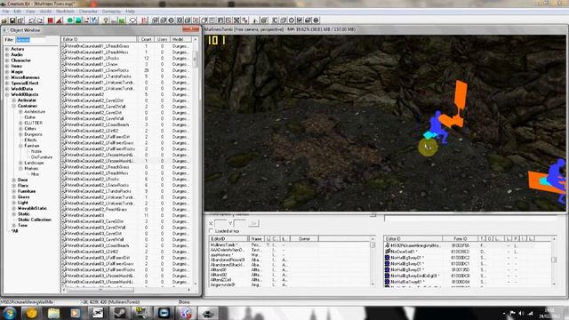The image size is (569, 320).
Task: Click the object list horizontal scrollbar
Action: 100,290
